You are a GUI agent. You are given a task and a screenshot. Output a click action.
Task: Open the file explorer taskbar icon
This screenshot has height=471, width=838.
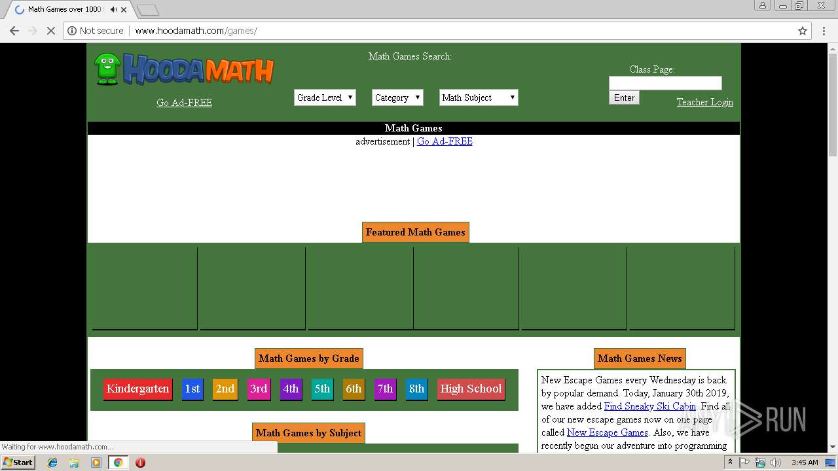pos(74,462)
